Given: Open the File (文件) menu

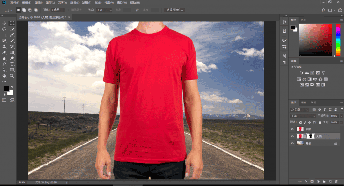Looking at the screenshot, I should (x=15, y=3).
